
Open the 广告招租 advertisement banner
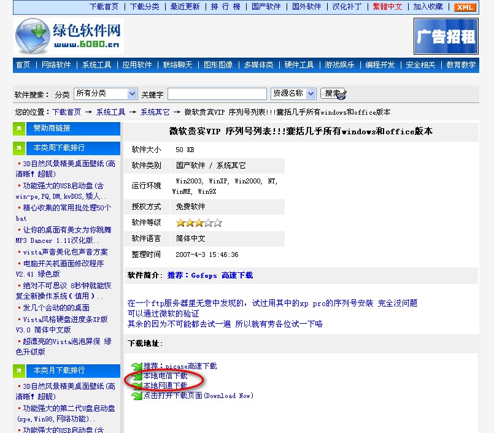pyautogui.click(x=446, y=36)
